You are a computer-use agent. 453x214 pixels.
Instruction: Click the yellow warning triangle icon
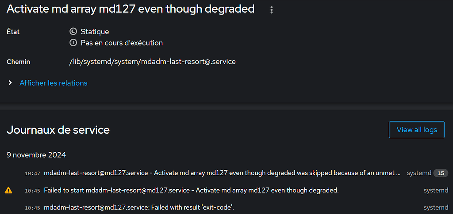(x=8, y=191)
